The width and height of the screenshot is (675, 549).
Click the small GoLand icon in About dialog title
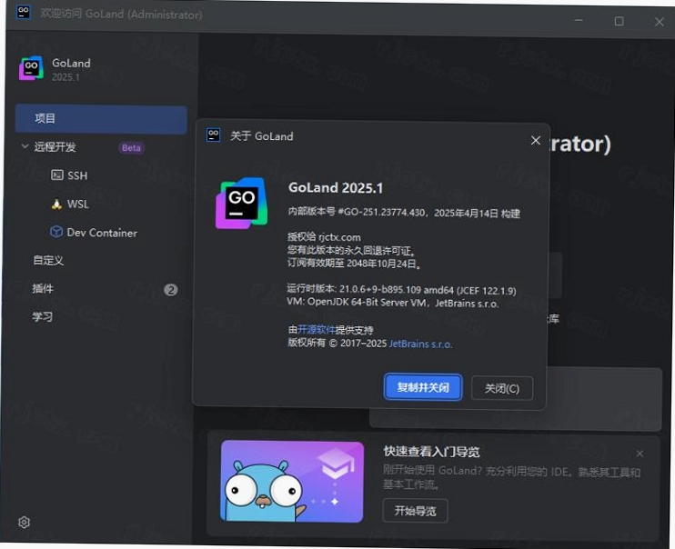214,135
